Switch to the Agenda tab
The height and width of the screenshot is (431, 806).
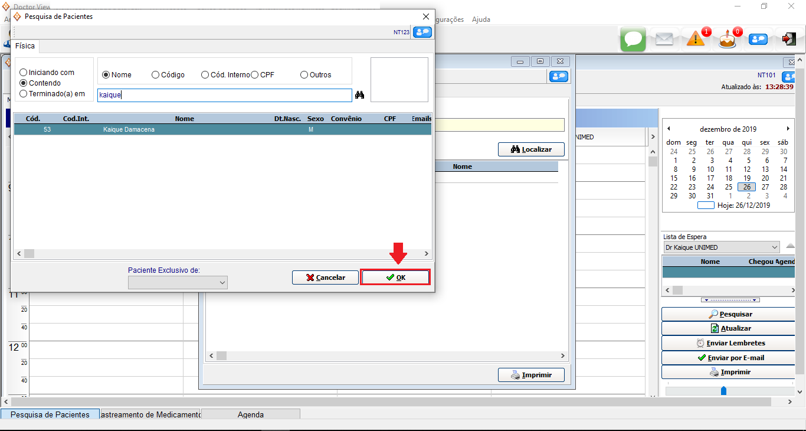(x=251, y=414)
